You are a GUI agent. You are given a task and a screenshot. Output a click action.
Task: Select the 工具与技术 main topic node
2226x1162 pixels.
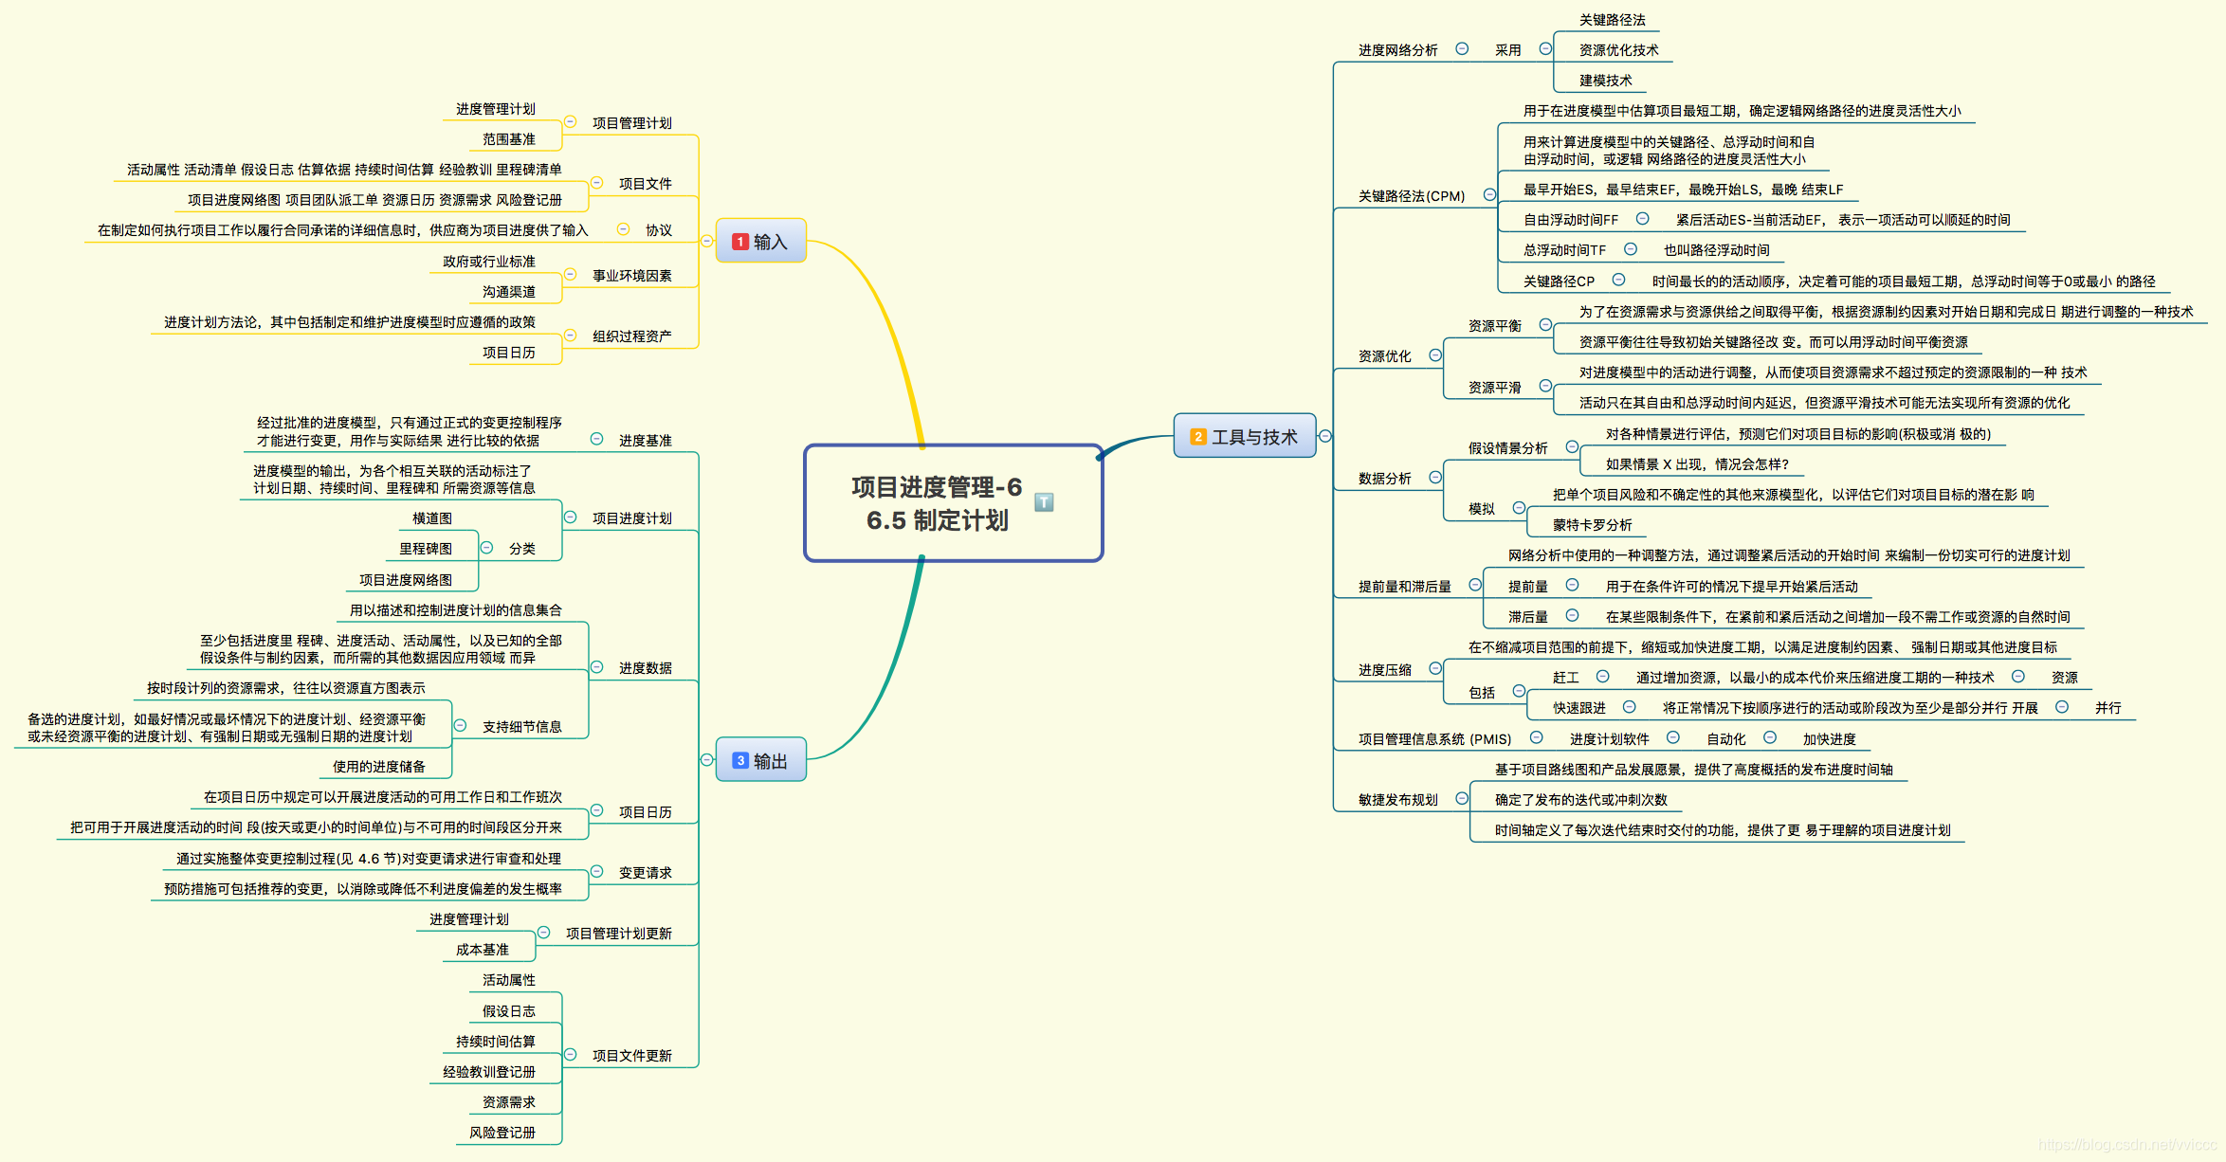coord(1245,436)
